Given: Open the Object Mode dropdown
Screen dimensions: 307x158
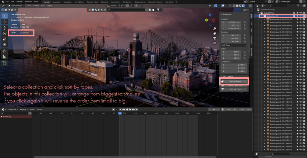Looking at the screenshot, I should click(16, 6).
